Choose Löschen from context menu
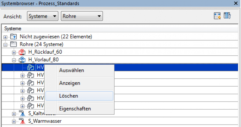 pos(69,96)
